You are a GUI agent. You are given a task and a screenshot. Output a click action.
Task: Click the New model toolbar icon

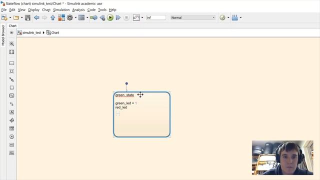pyautogui.click(x=4, y=17)
